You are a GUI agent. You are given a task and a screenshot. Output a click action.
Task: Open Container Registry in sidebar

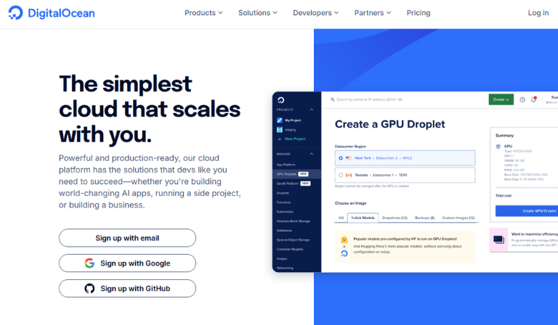pos(290,250)
